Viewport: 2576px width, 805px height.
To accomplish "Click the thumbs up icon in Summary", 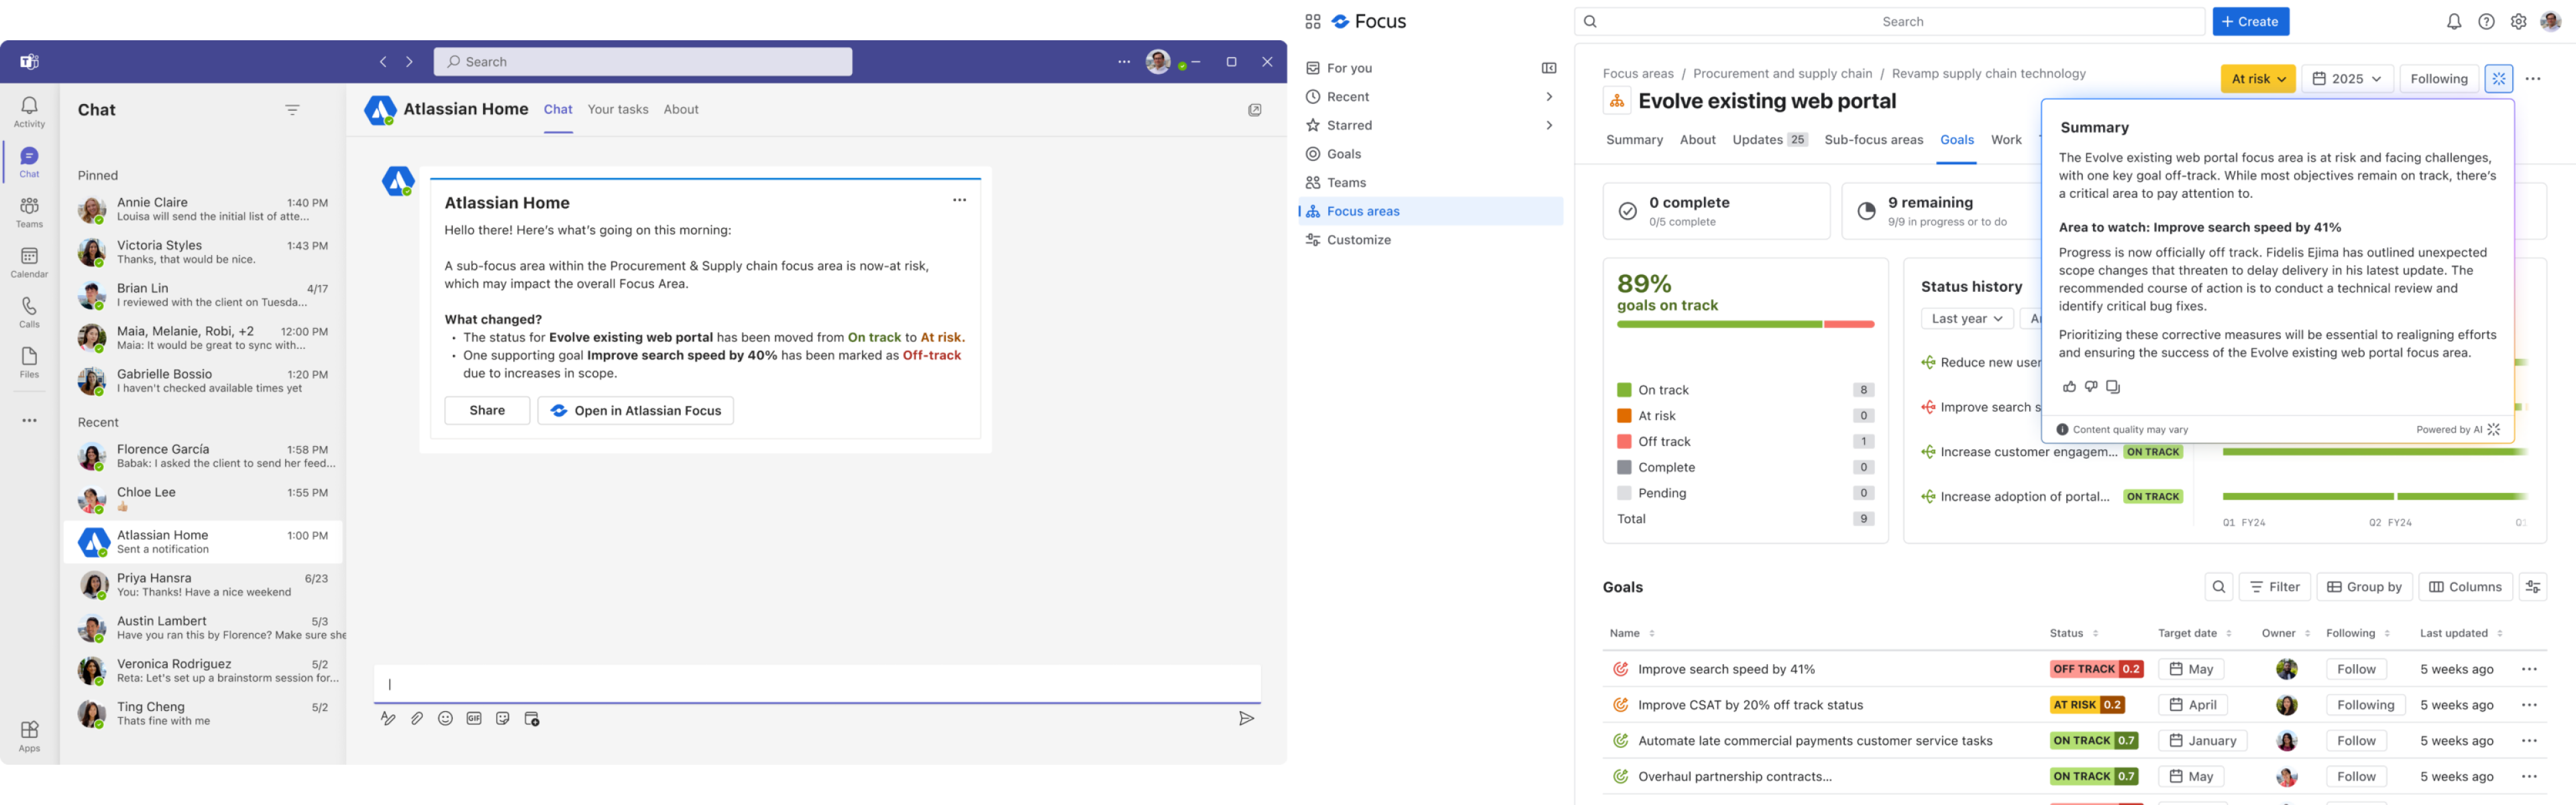I will [x=2069, y=387].
